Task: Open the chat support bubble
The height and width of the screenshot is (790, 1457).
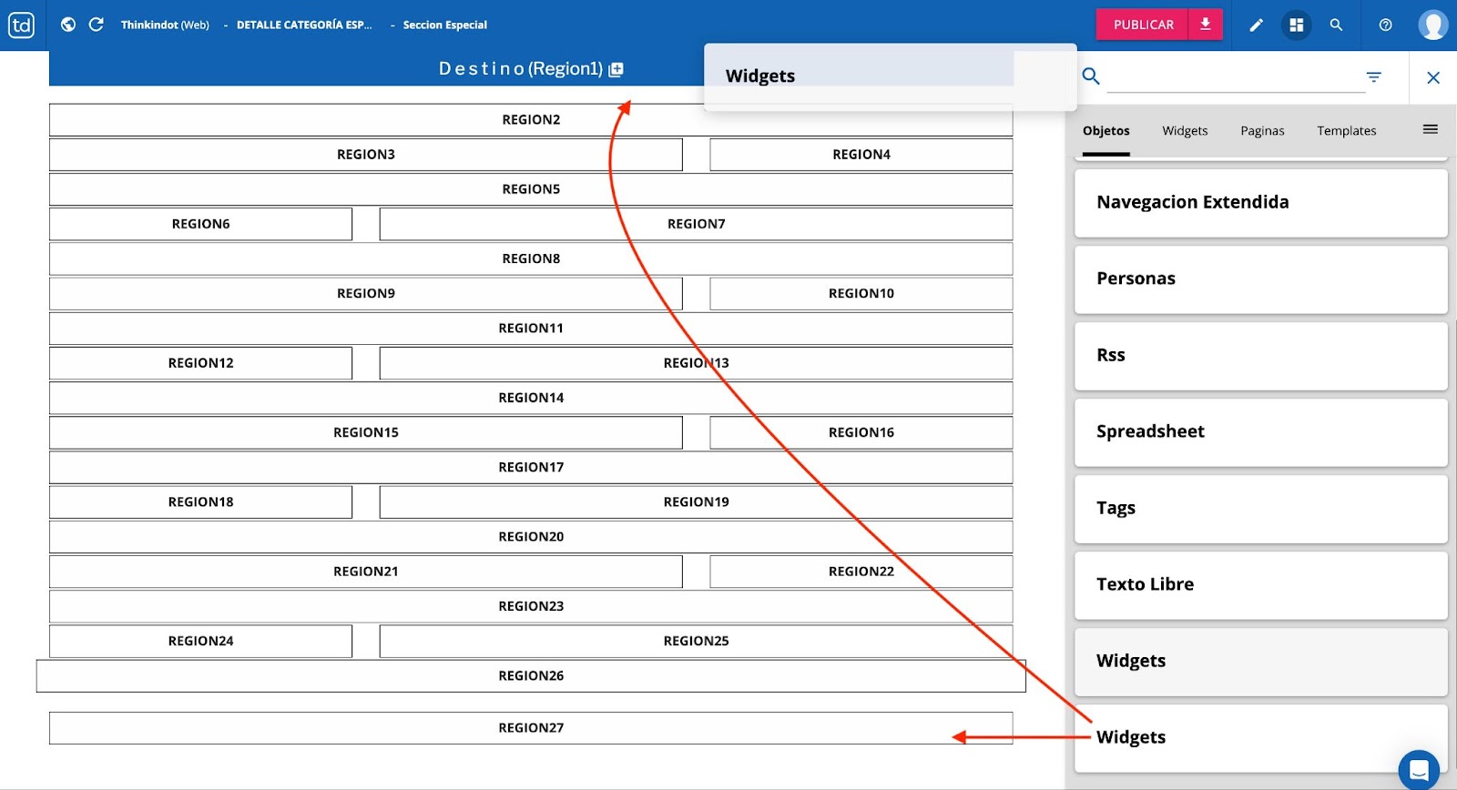Action: tap(1418, 770)
